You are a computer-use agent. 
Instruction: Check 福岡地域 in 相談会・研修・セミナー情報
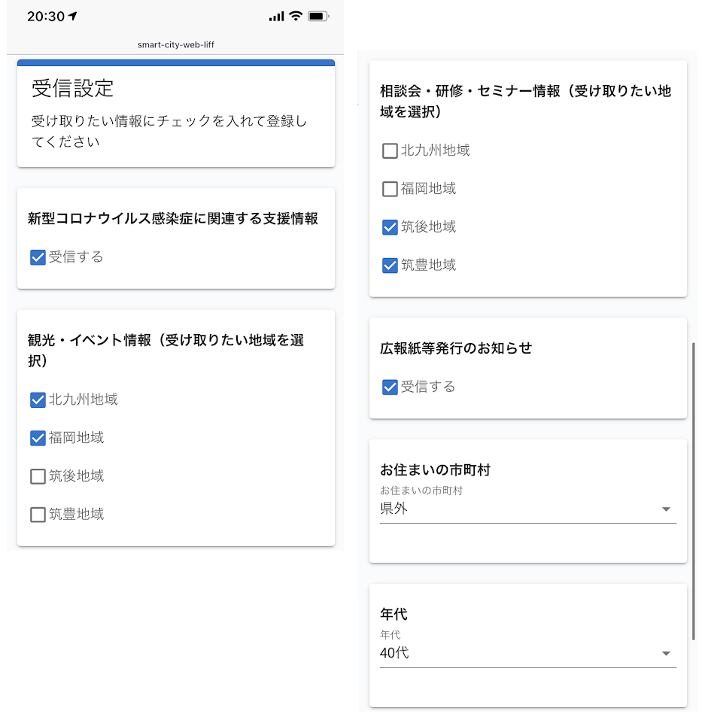click(390, 189)
